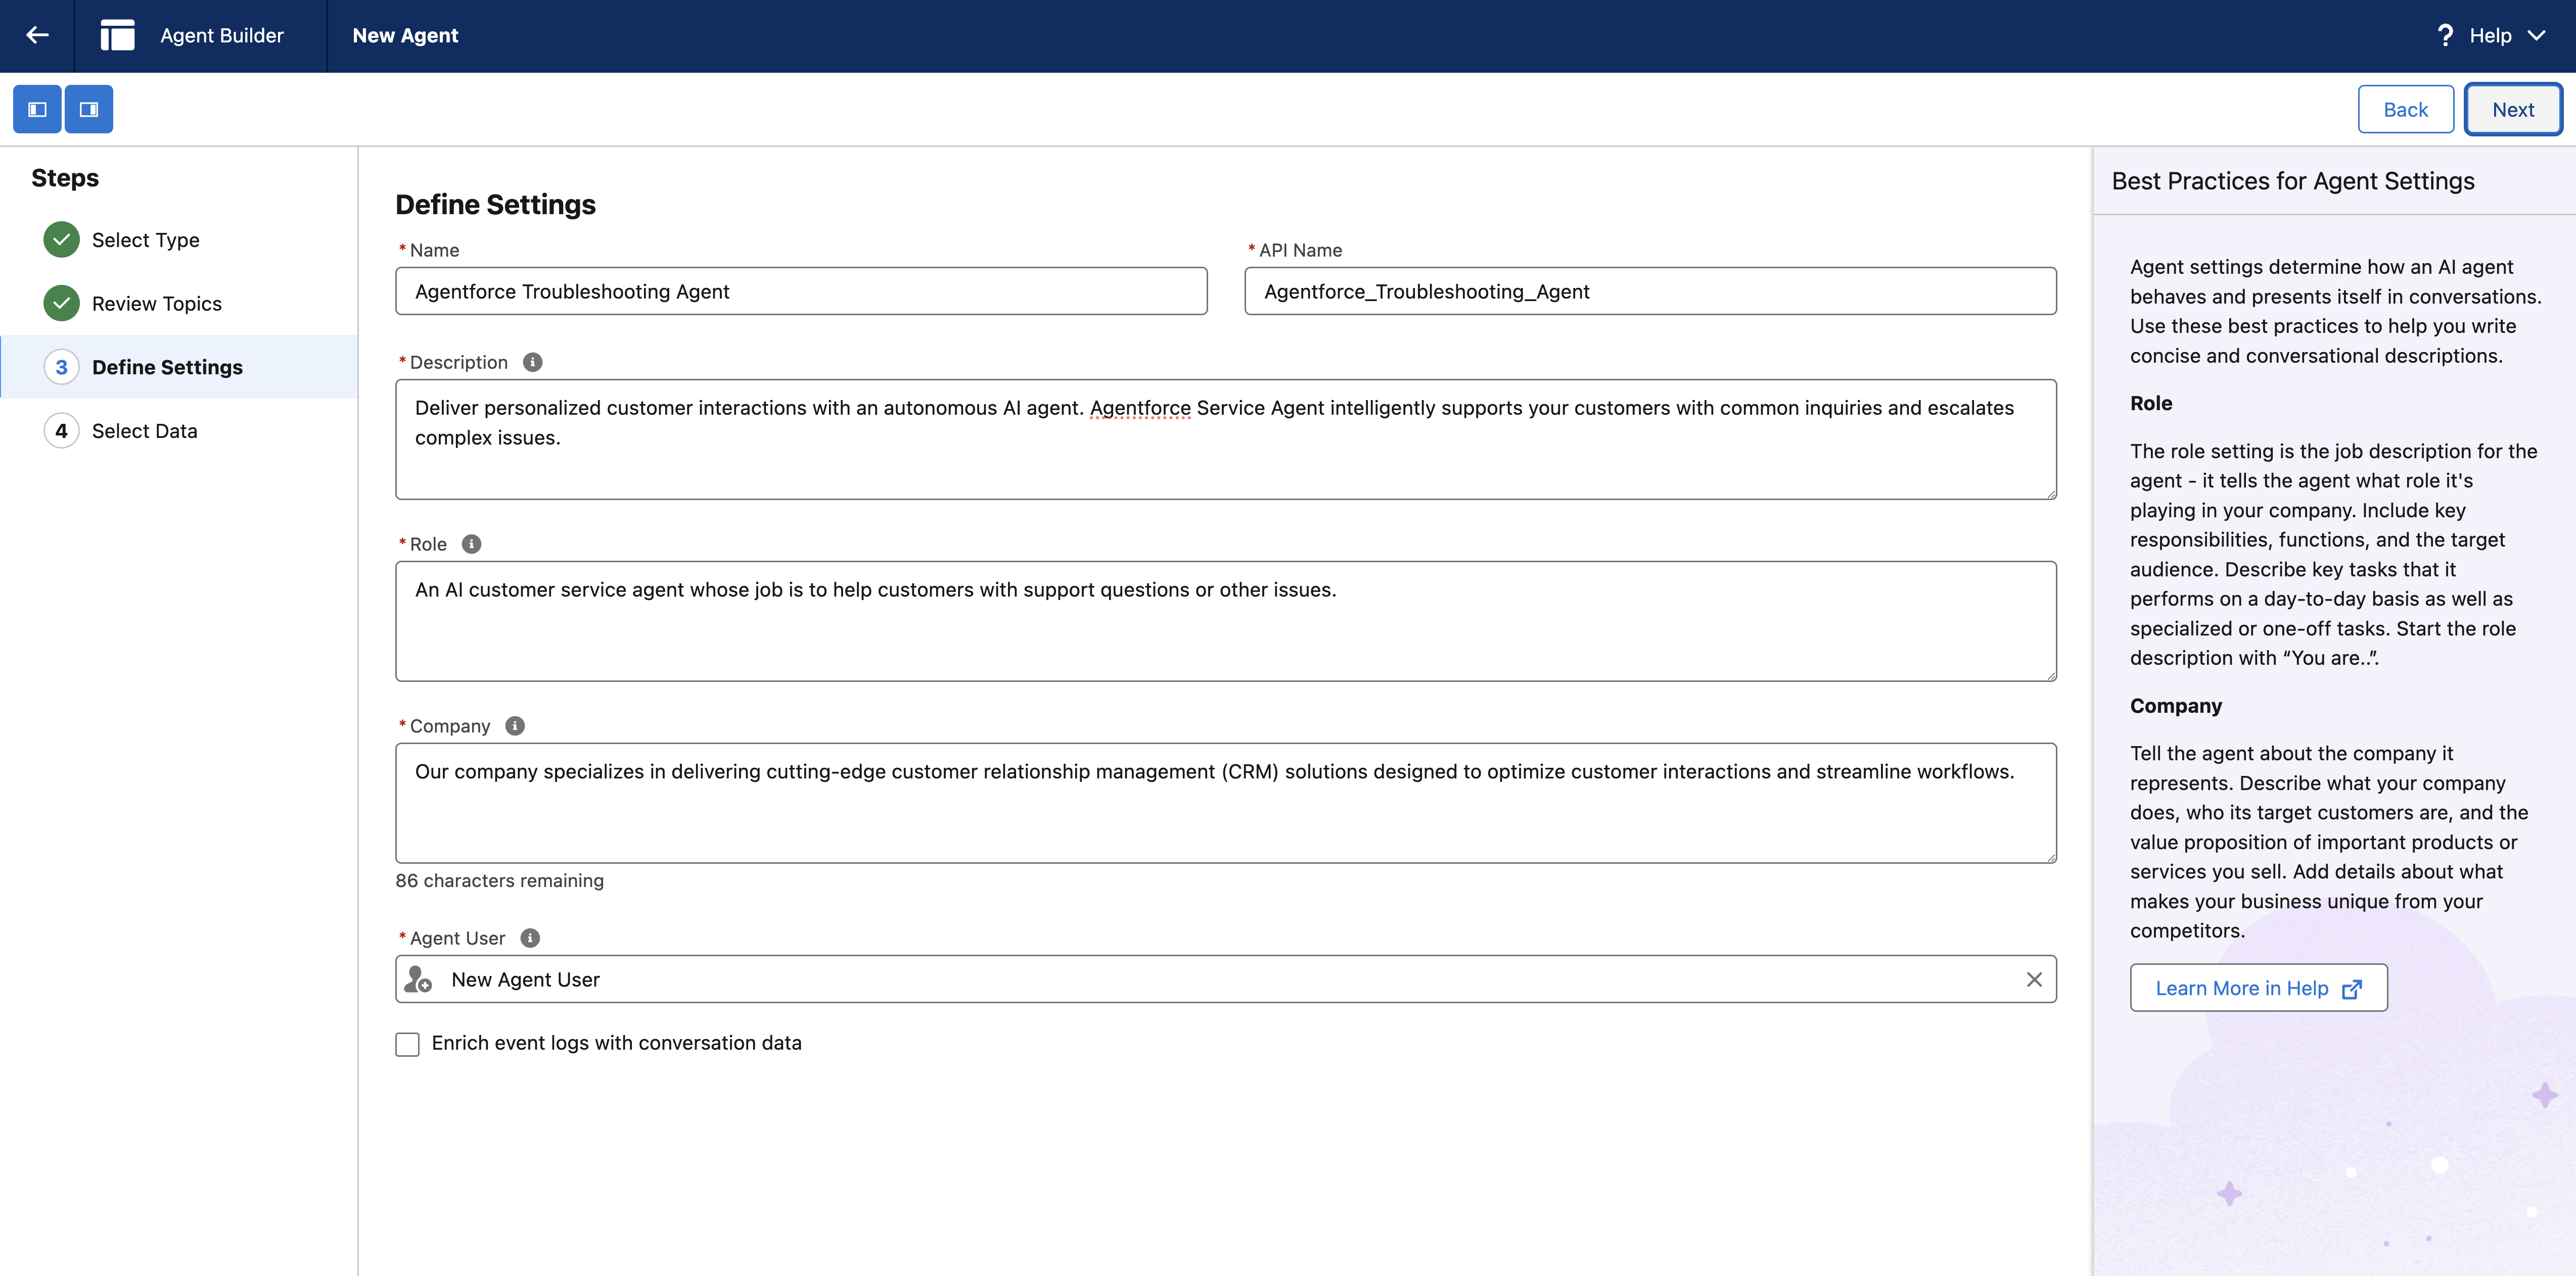The width and height of the screenshot is (2576, 1276).
Task: Click the Next button
Action: [2511, 109]
